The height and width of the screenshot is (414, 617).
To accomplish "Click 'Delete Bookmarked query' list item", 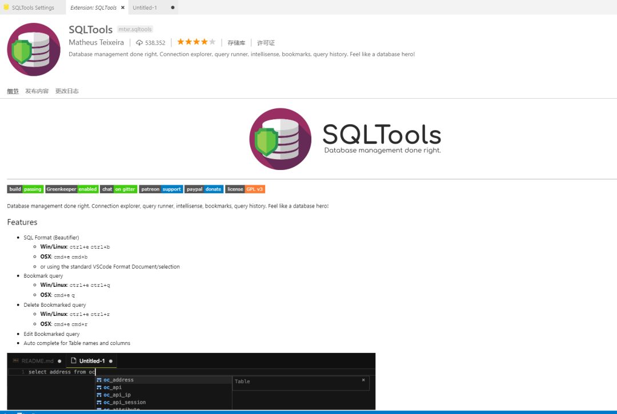I will (x=55, y=305).
